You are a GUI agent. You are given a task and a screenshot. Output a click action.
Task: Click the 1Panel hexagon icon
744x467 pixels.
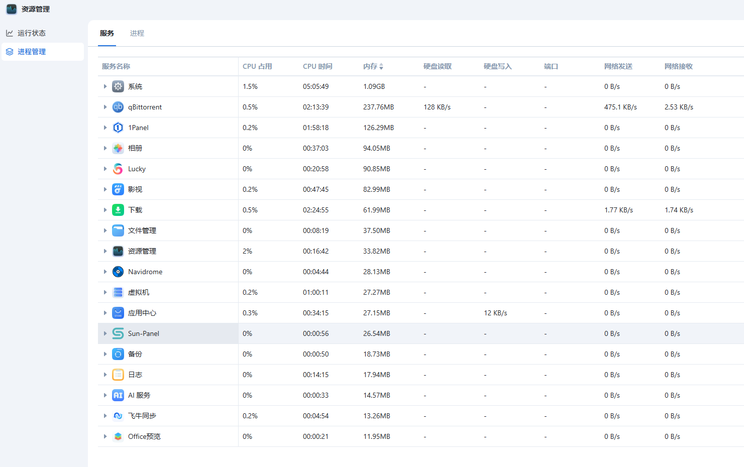pos(118,128)
